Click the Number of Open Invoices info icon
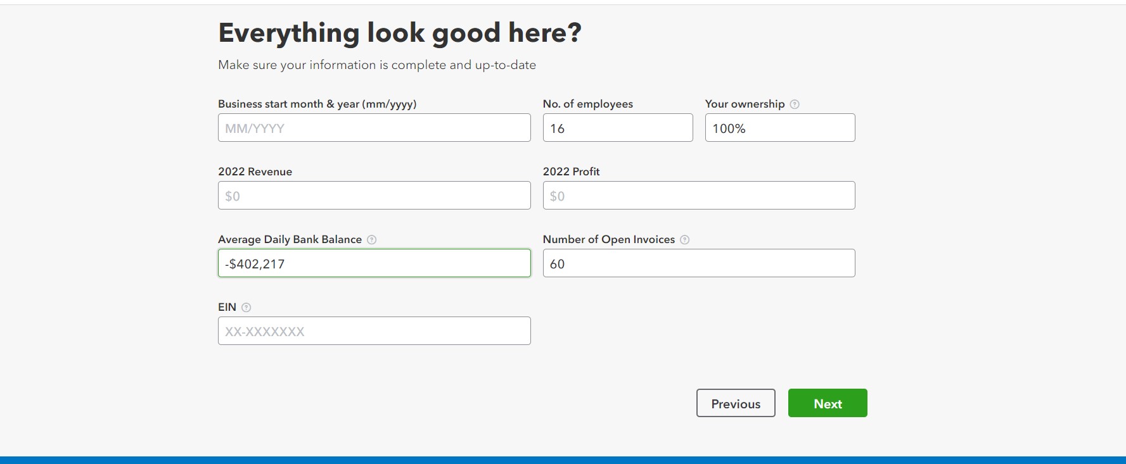1126x464 pixels. (684, 240)
